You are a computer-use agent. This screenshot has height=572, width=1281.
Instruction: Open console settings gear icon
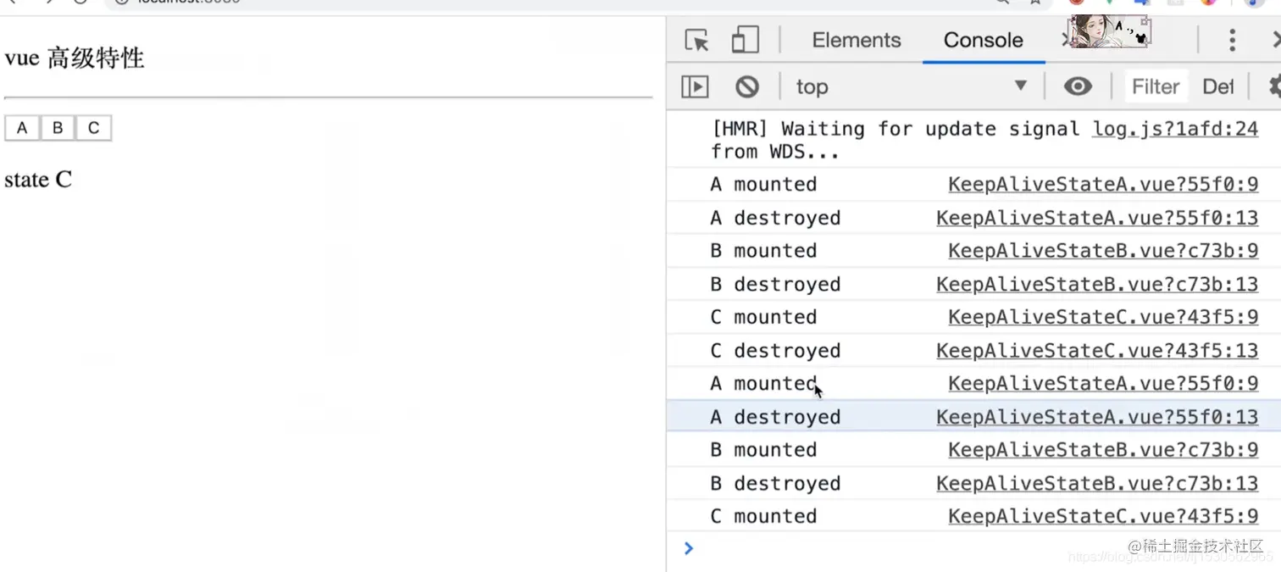[1274, 86]
